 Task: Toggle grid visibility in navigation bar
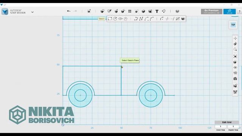point(235,73)
